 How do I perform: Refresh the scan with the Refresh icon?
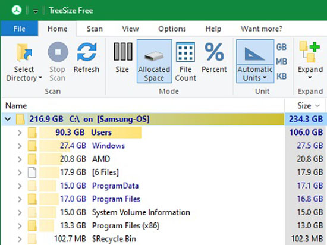86,52
